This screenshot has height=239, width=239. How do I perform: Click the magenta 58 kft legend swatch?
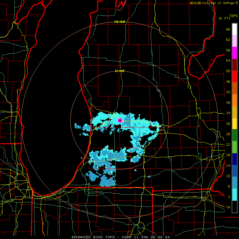[x=234, y=53]
